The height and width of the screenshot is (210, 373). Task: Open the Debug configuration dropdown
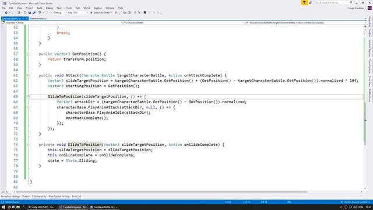(59, 13)
